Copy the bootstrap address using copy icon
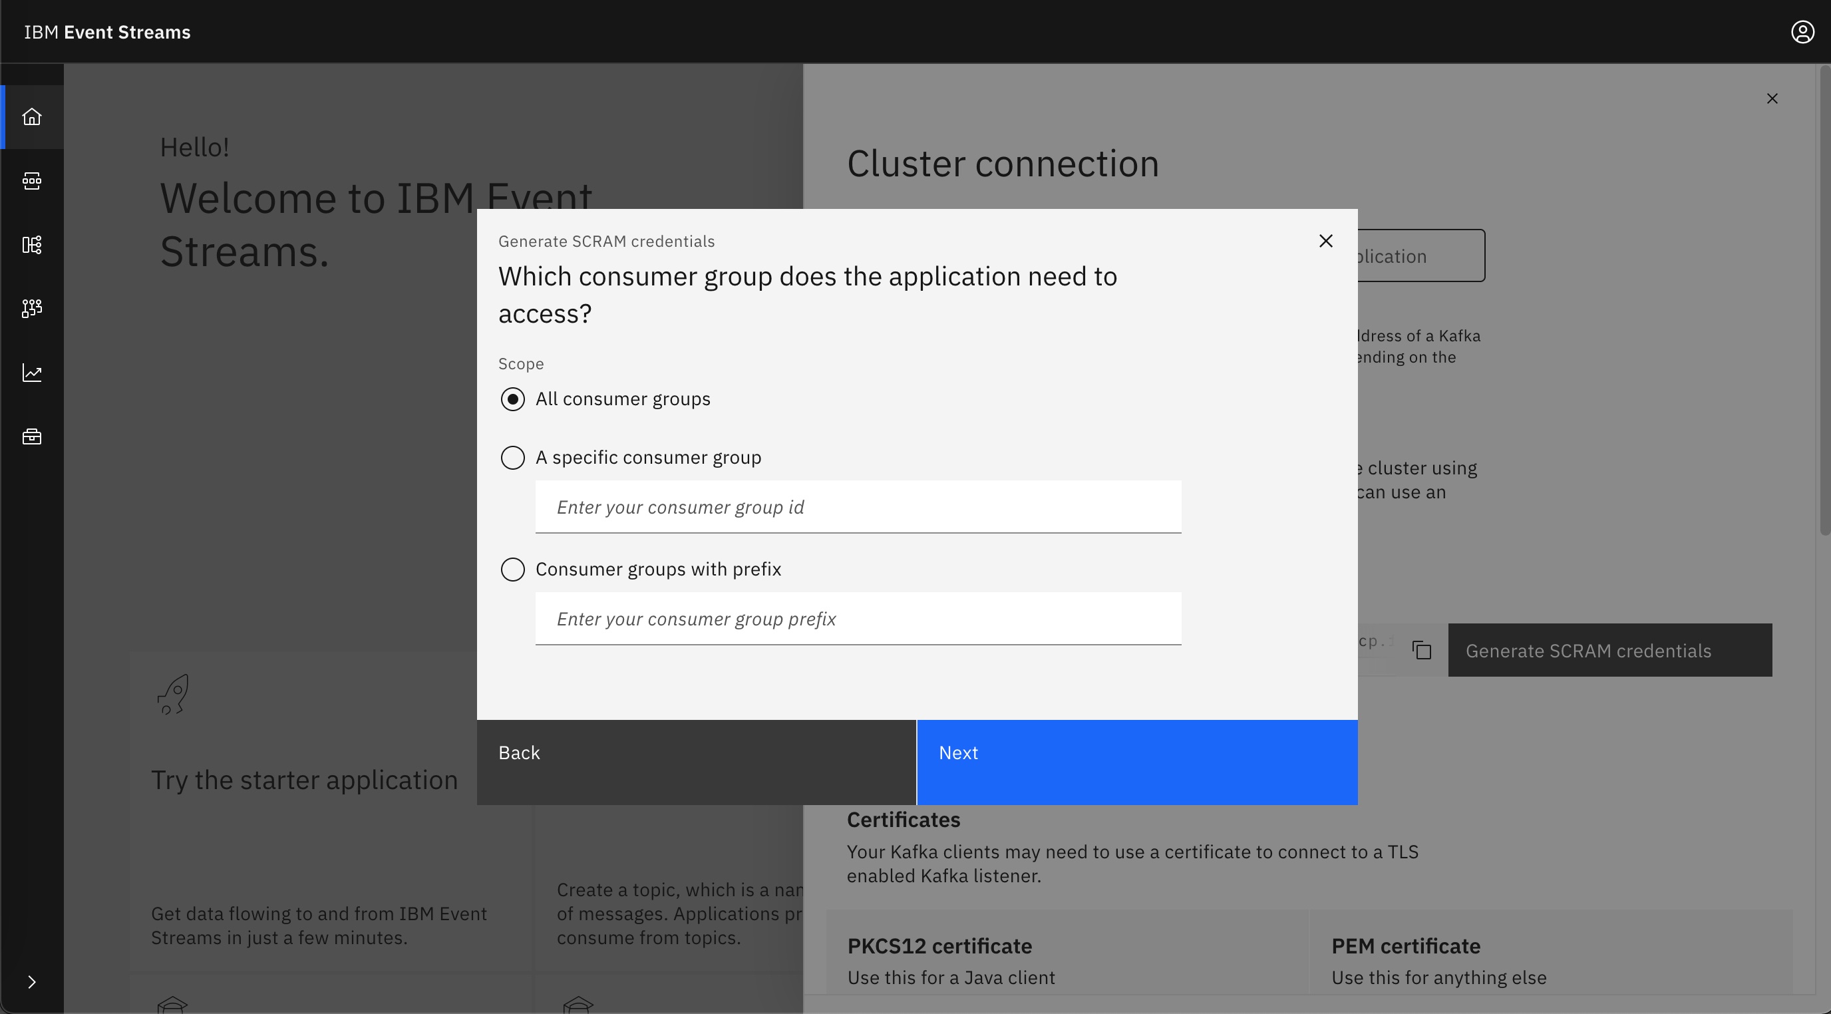This screenshot has width=1831, height=1014. pyautogui.click(x=1422, y=649)
